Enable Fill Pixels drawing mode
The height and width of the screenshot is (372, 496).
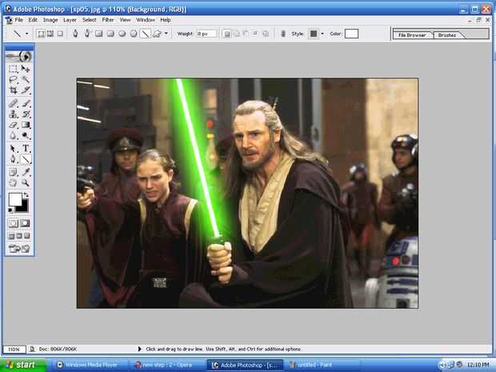point(60,34)
